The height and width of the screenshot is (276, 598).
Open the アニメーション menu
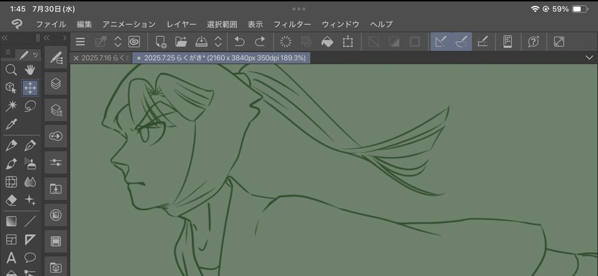[x=129, y=24]
